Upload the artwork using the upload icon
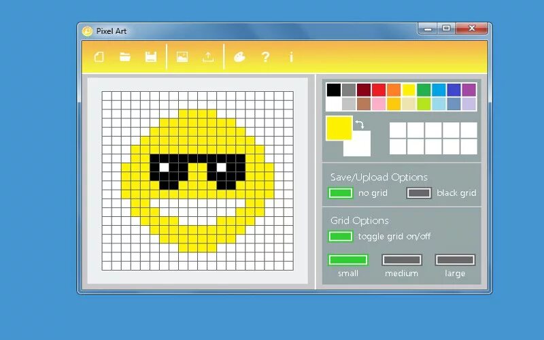Image resolution: width=544 pixels, height=340 pixels. click(x=208, y=57)
